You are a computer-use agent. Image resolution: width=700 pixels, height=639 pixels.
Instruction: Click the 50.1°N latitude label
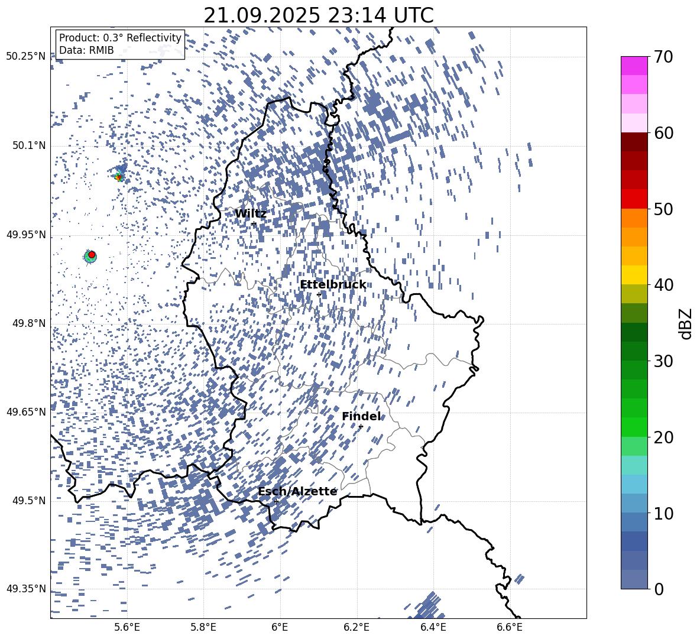tap(29, 145)
